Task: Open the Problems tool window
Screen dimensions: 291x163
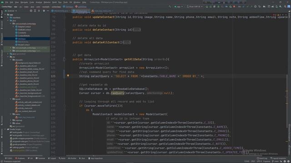Action: click(x=20, y=158)
